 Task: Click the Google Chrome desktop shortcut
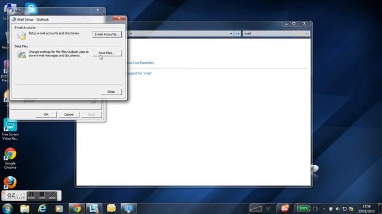pos(10,158)
